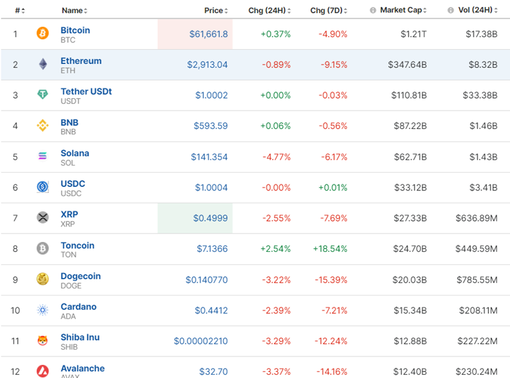
Task: Click the XRP coin logo
Action: tap(42, 217)
